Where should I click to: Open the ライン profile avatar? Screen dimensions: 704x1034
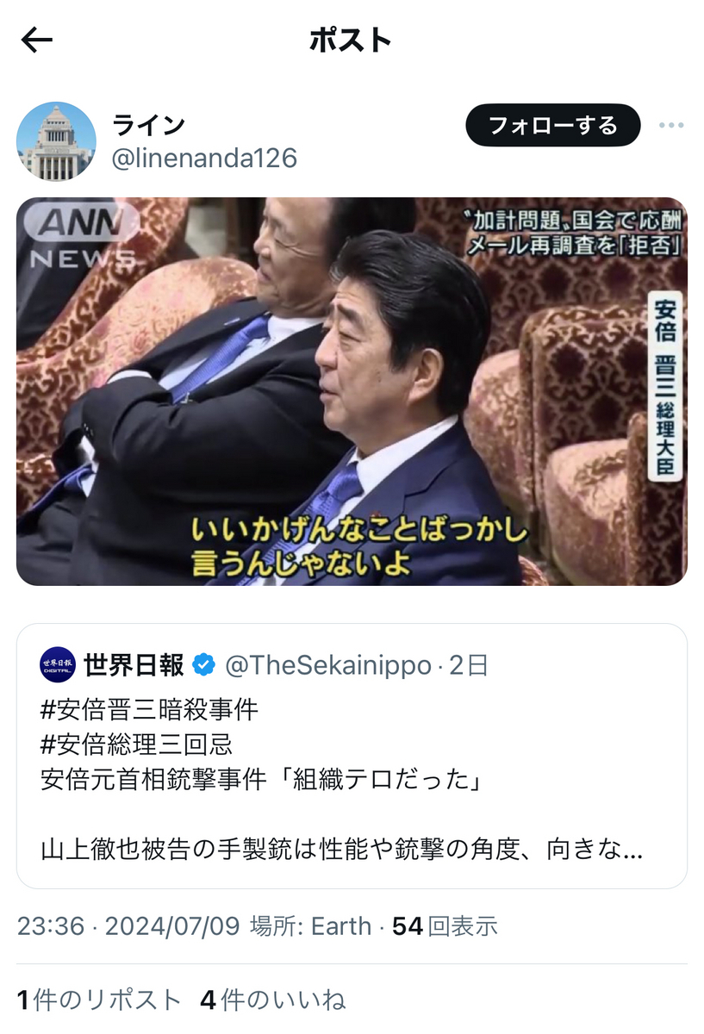56,141
